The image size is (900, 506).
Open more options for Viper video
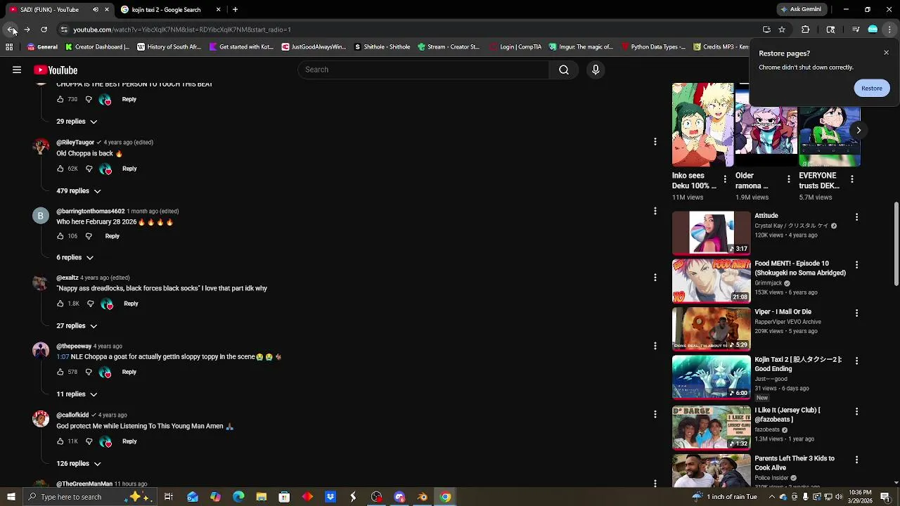coord(856,313)
